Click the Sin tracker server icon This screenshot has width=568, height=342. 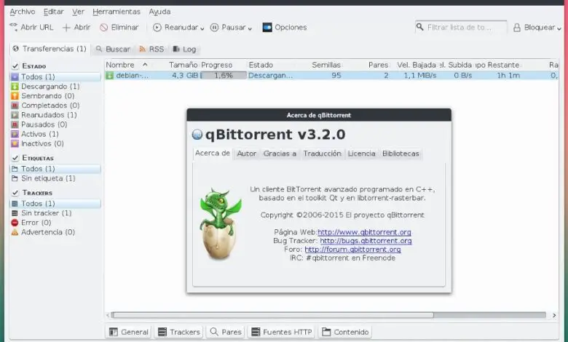[x=15, y=213]
